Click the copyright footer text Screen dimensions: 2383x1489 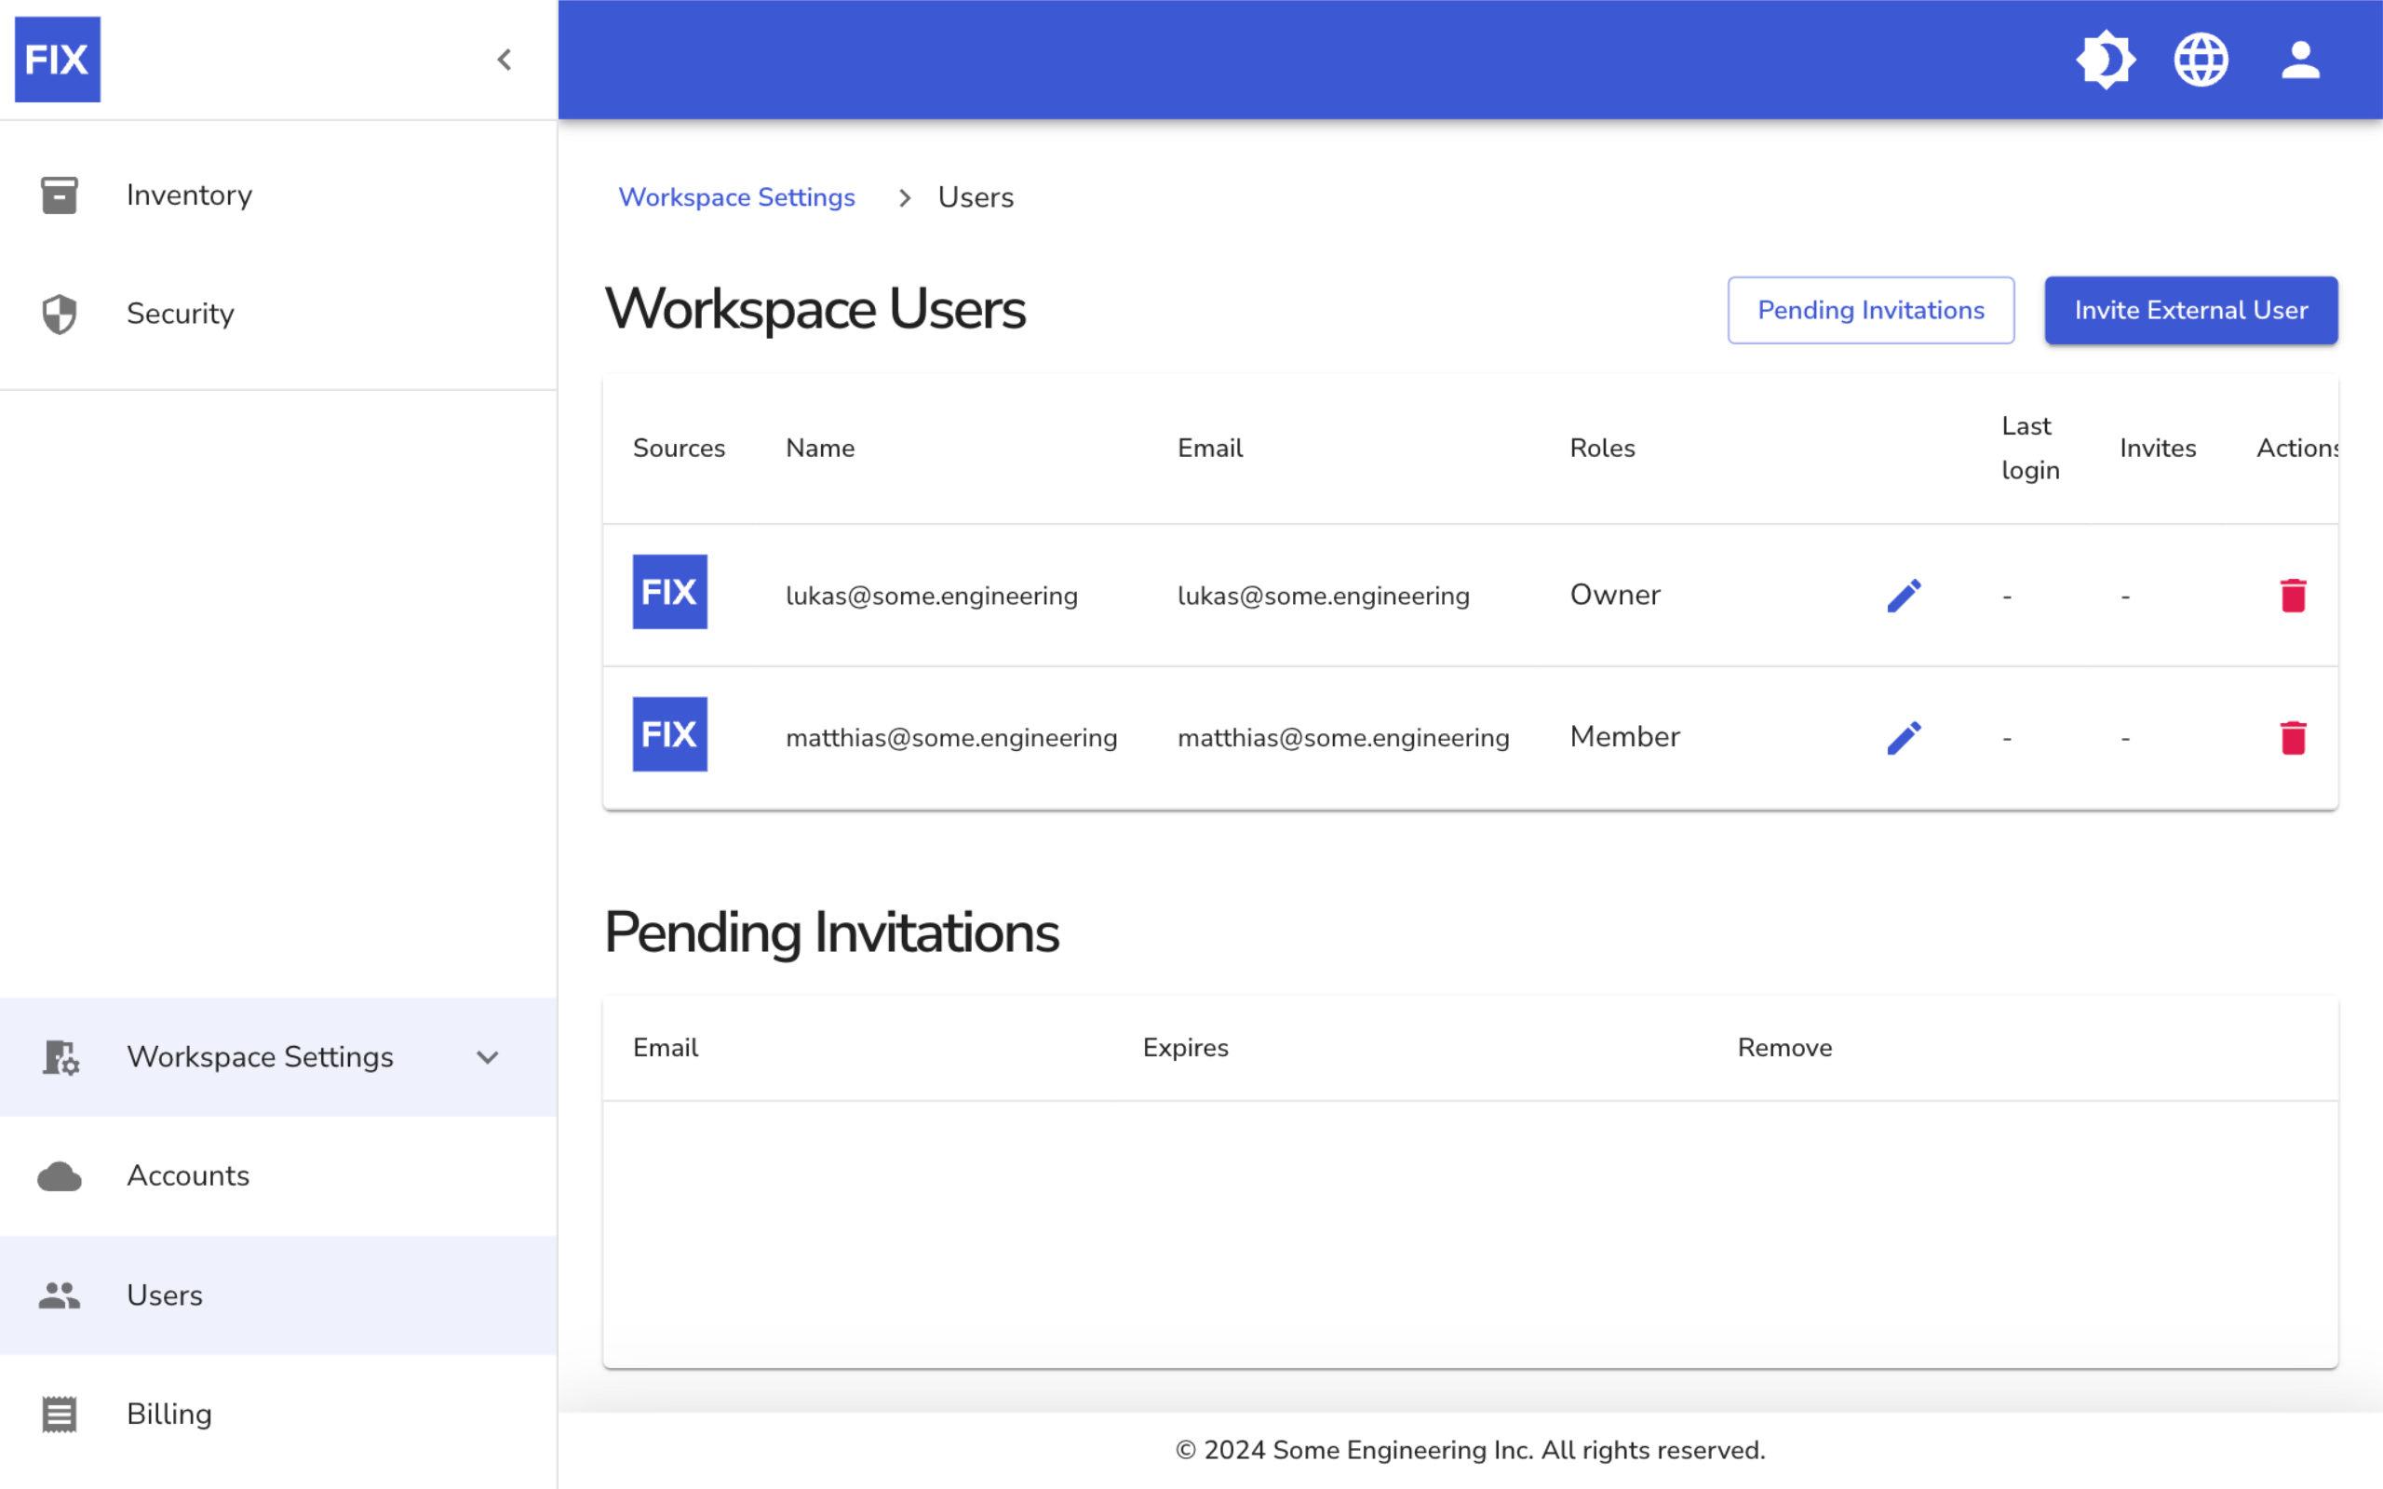pos(1470,1450)
